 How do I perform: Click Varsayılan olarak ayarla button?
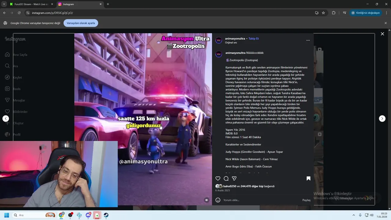(81, 23)
